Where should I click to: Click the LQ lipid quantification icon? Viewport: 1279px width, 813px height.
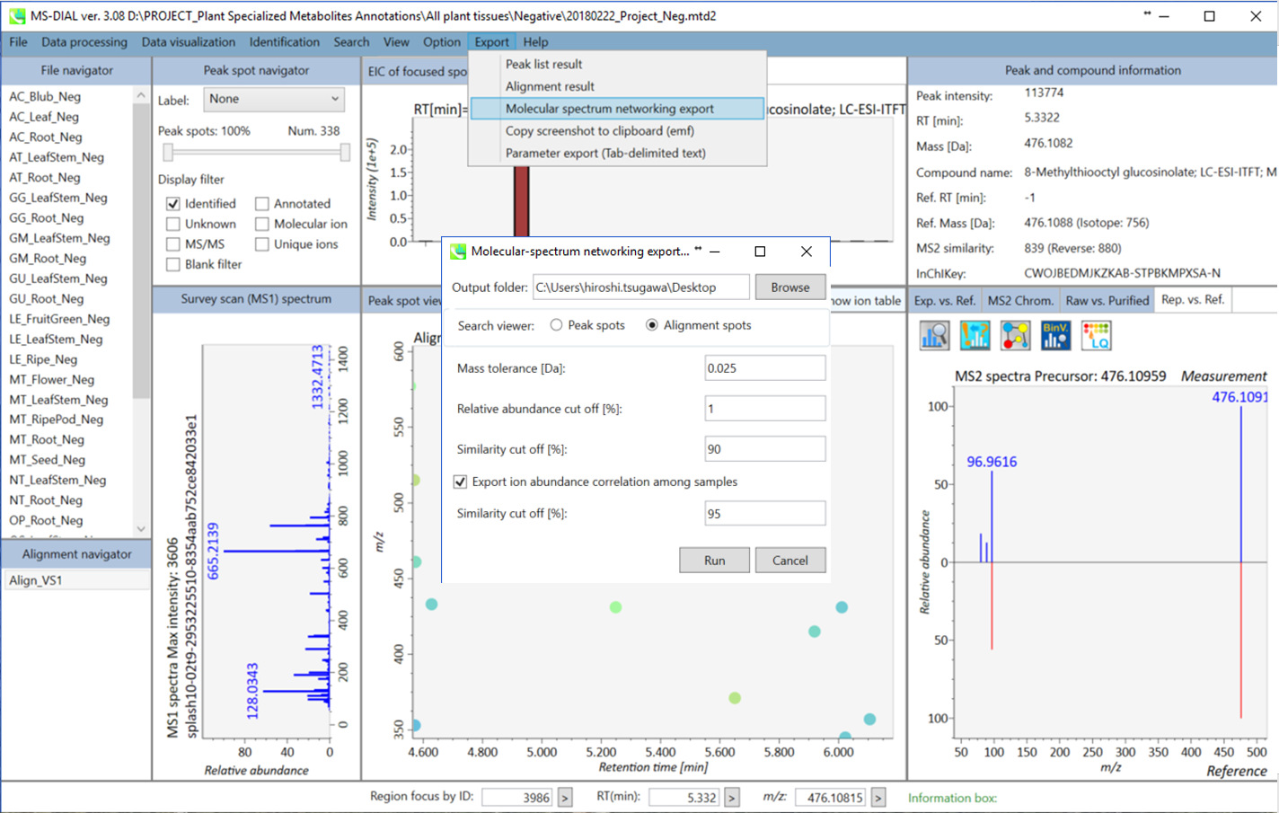pyautogui.click(x=1096, y=336)
